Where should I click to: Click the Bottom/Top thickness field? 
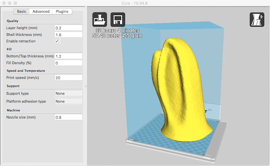tap(68, 56)
